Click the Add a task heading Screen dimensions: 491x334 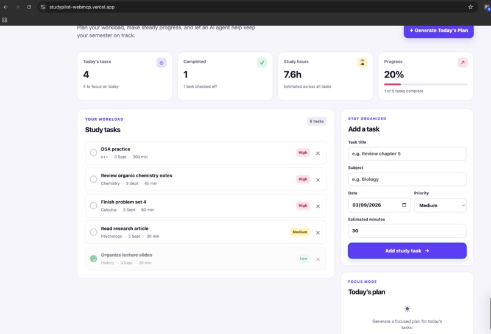click(x=364, y=129)
